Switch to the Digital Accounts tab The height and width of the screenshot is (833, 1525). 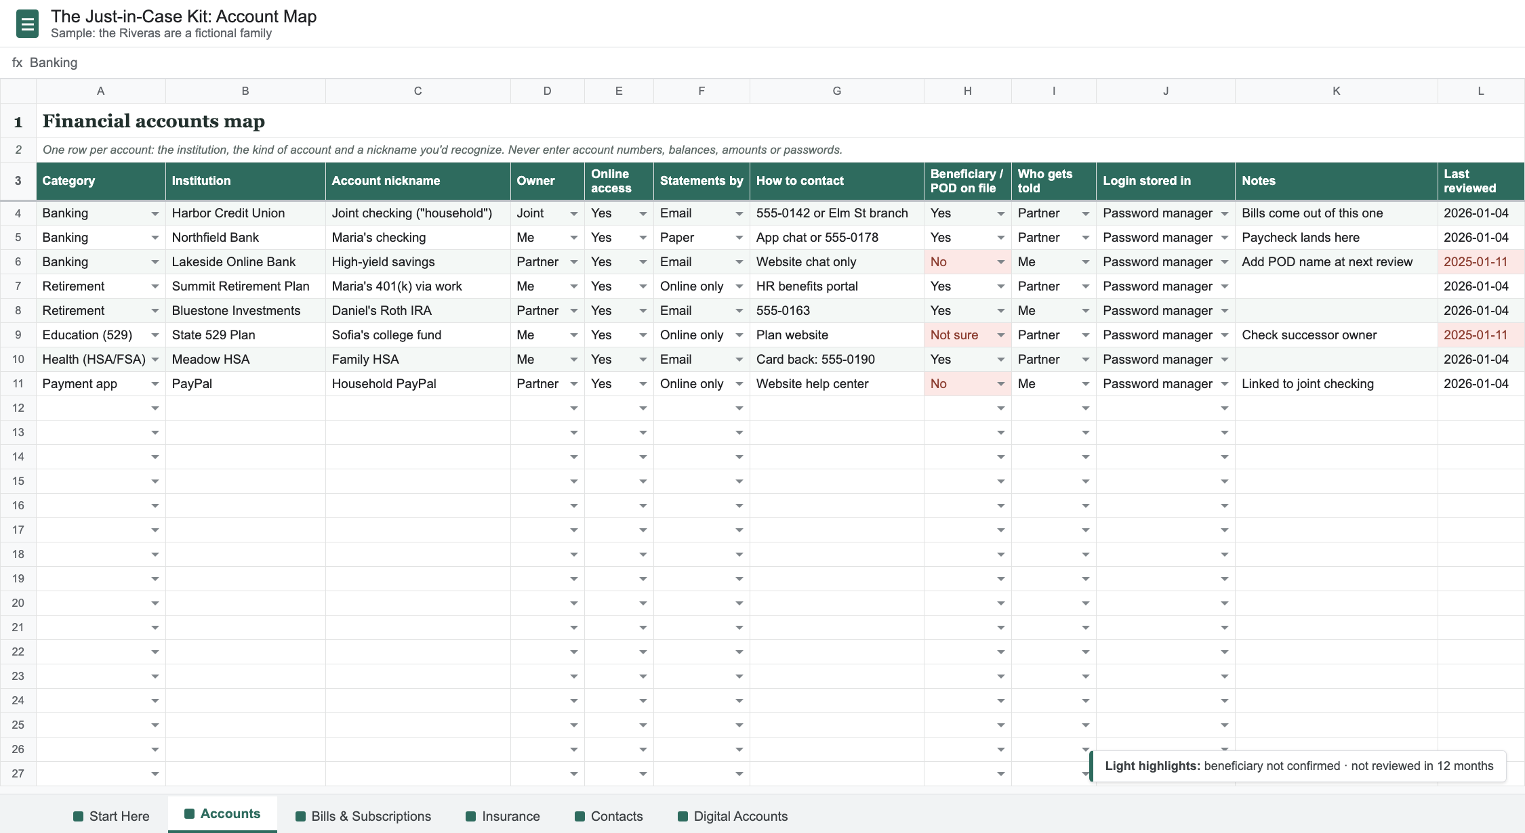733,816
